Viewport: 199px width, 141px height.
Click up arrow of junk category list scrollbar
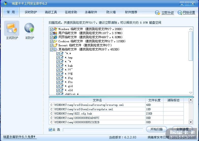(x=191, y=29)
